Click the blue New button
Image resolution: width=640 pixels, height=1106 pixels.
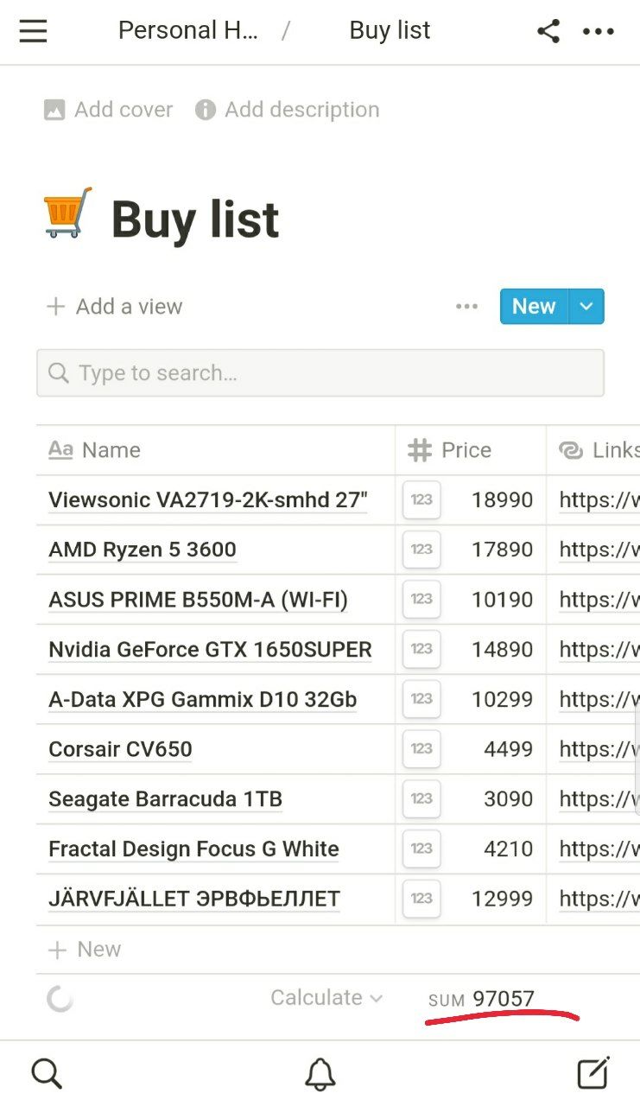534,307
